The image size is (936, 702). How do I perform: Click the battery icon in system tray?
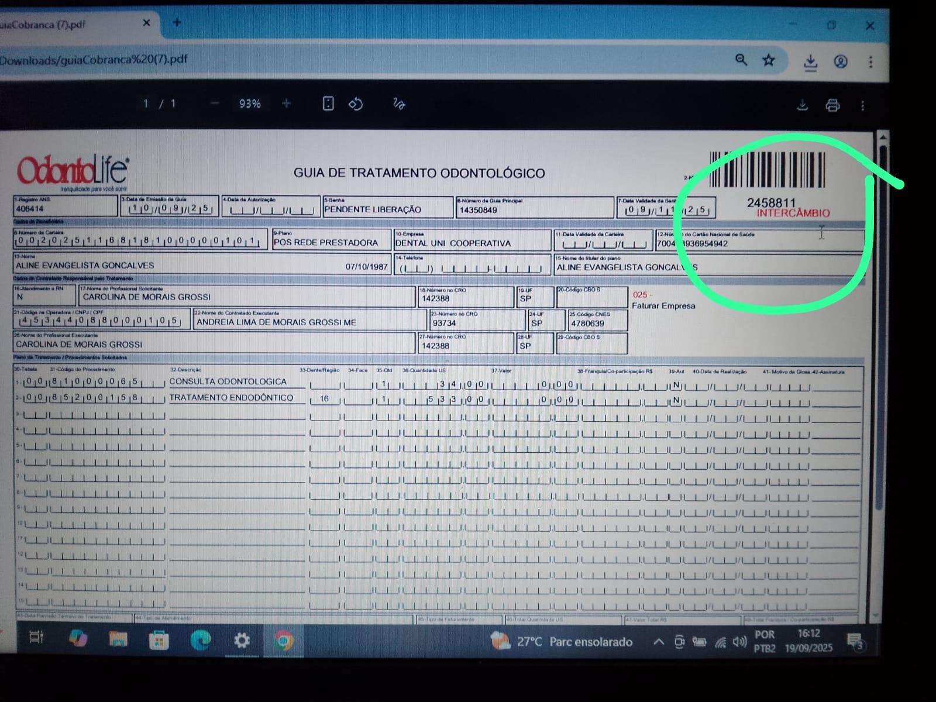coord(699,642)
